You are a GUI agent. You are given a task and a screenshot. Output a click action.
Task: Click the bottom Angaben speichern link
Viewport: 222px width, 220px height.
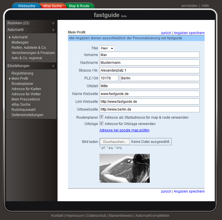coord(189,191)
